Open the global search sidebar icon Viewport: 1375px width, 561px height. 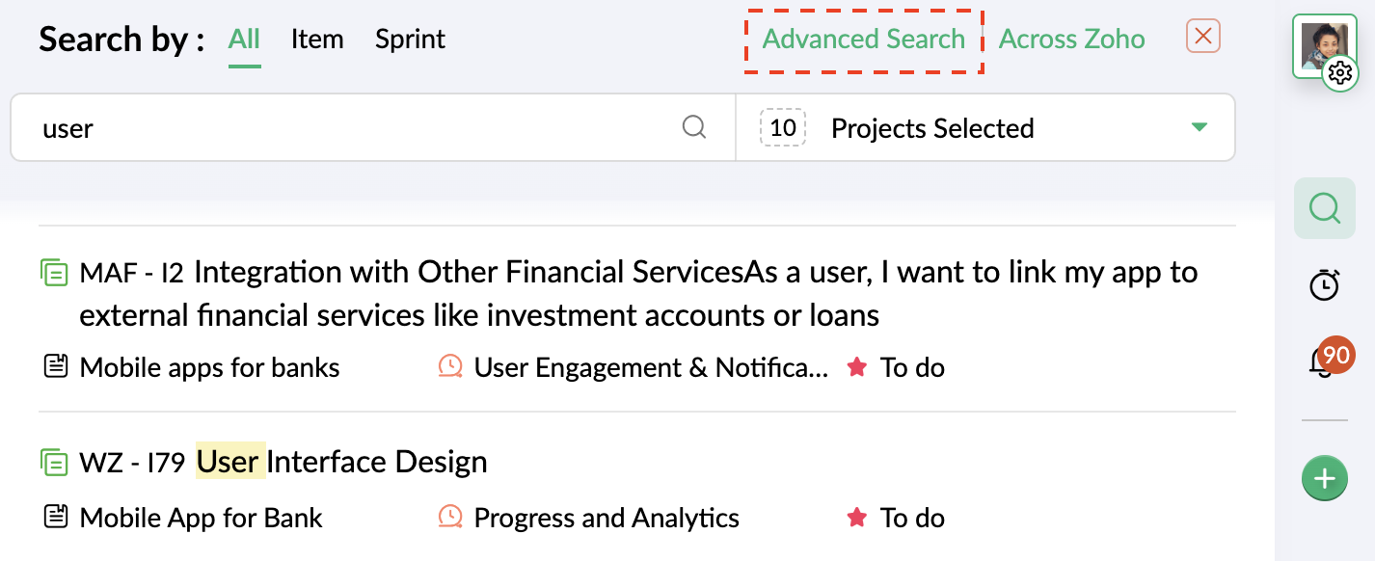1325,207
